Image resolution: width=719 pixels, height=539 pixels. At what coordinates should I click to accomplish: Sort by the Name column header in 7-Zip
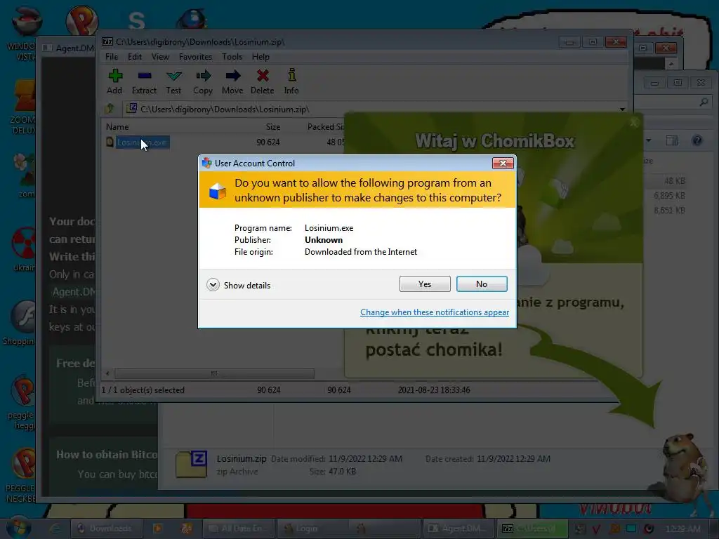(x=117, y=127)
